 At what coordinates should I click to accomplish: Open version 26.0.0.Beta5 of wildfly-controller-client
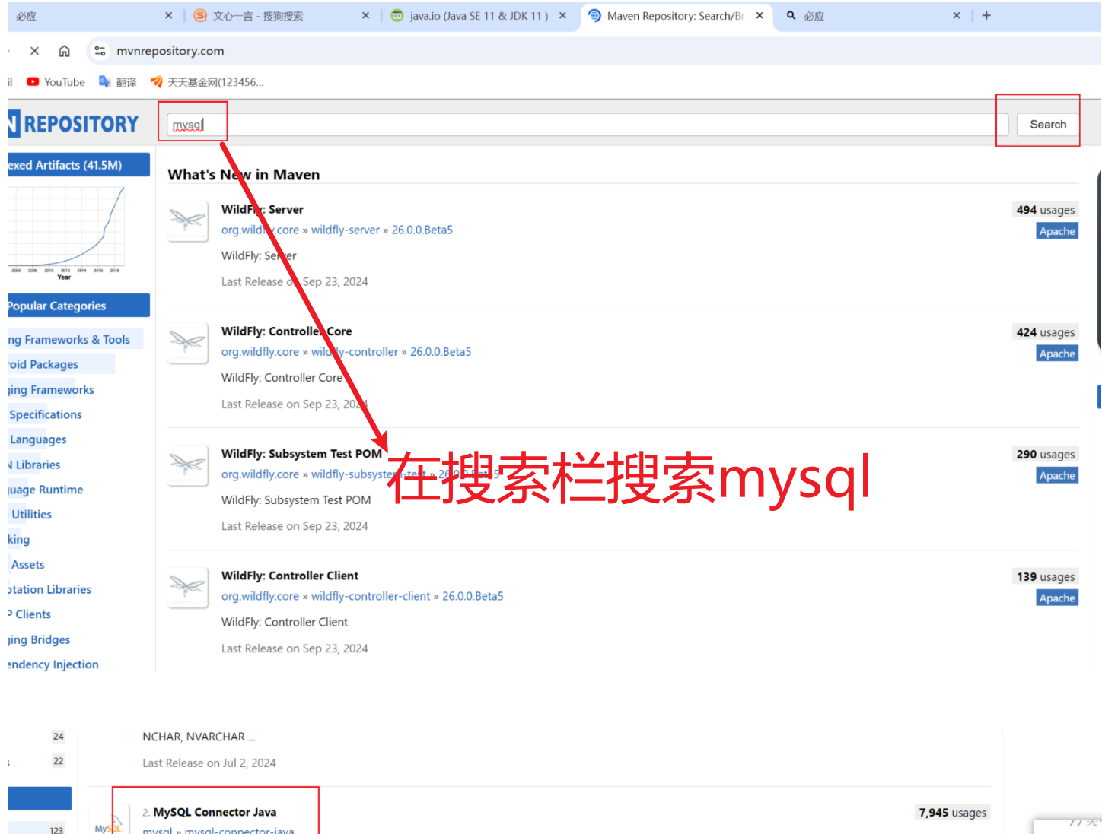coord(473,597)
